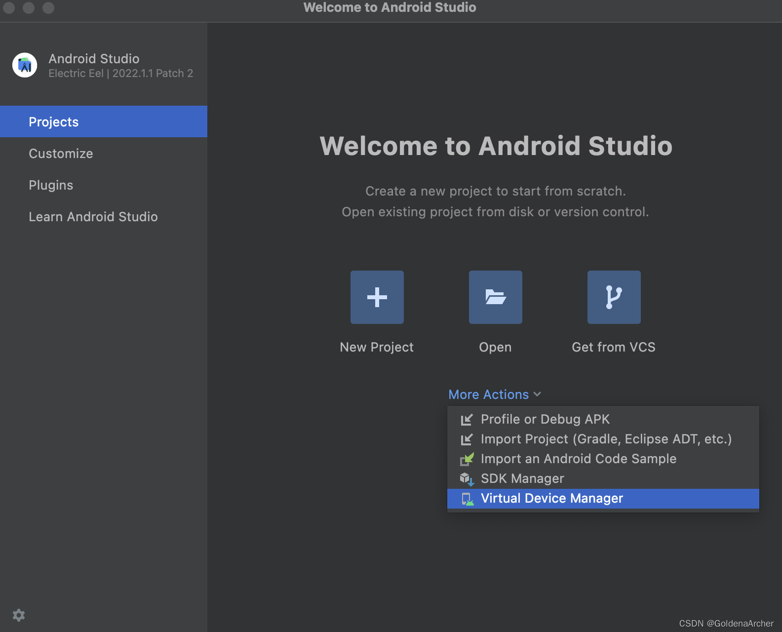Click the macOS zoom window button

coord(48,8)
